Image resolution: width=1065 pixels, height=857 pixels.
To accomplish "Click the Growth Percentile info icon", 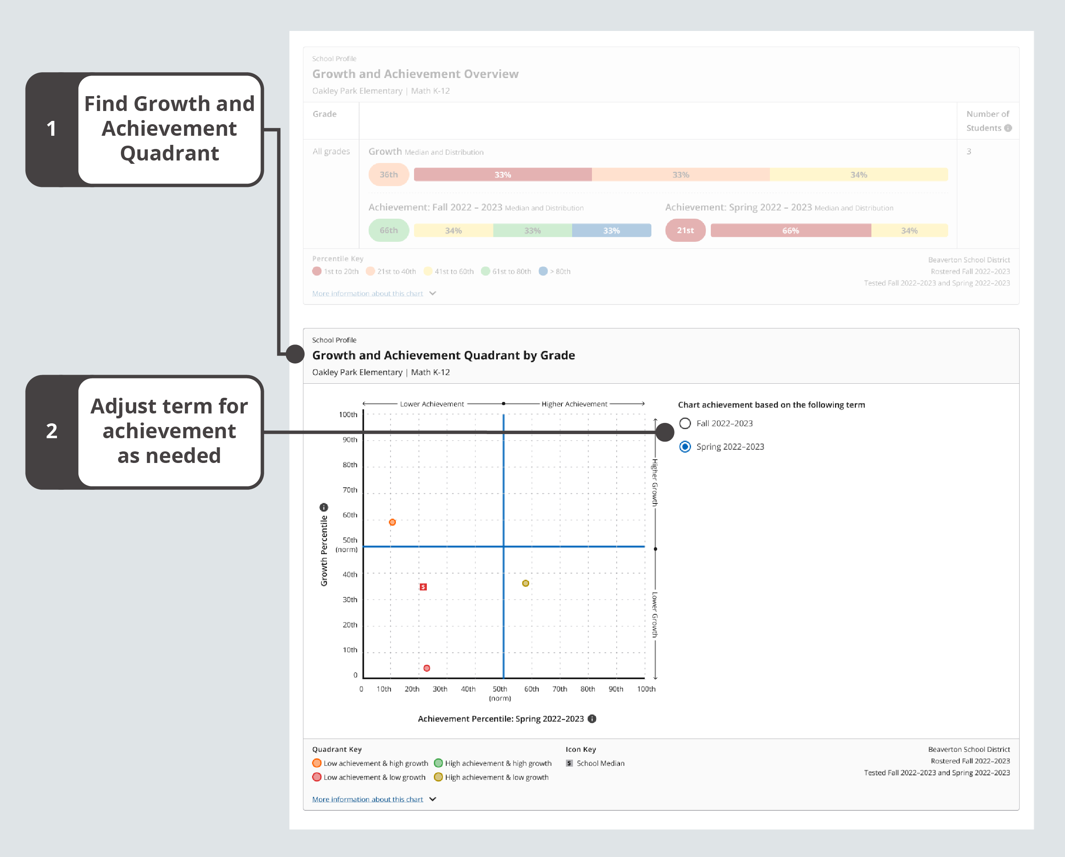I will pos(324,507).
